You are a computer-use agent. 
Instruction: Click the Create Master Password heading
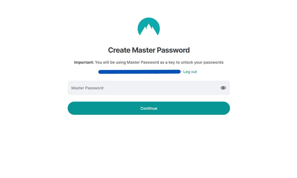(148, 50)
